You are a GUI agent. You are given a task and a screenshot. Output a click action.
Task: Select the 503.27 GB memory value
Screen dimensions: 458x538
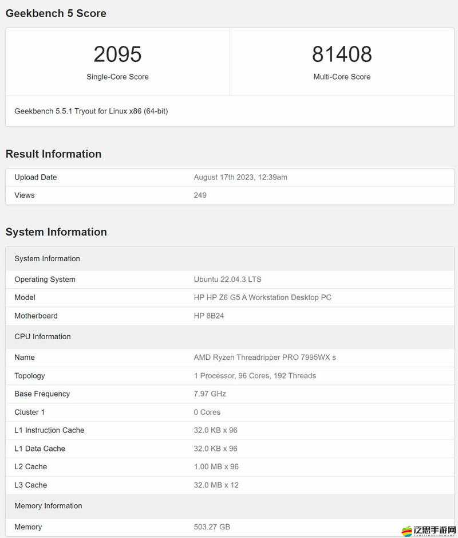click(x=212, y=527)
